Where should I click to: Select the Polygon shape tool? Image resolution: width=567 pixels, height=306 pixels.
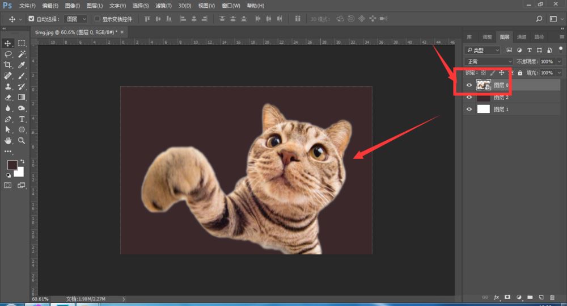pos(22,129)
